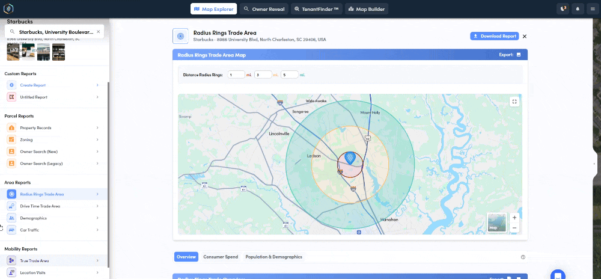
Task: Expand the Owner Search (Legacy) chevron
Action: click(97, 164)
